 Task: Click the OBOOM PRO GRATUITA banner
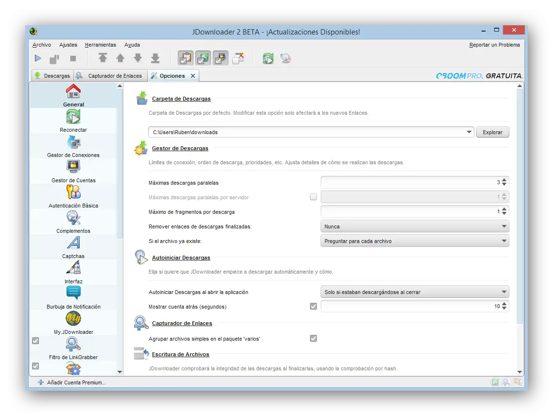click(x=479, y=76)
